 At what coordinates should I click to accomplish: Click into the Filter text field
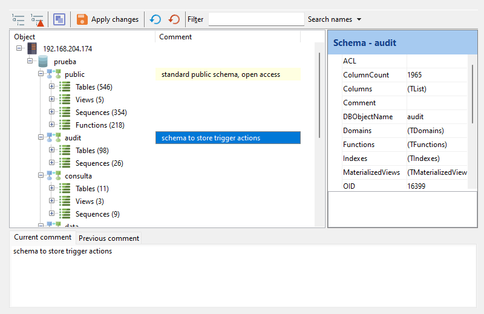256,19
